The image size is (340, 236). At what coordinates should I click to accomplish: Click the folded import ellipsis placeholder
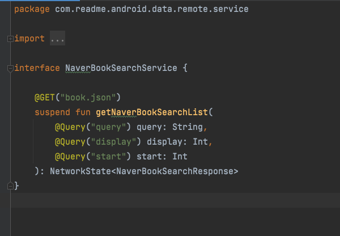[57, 38]
